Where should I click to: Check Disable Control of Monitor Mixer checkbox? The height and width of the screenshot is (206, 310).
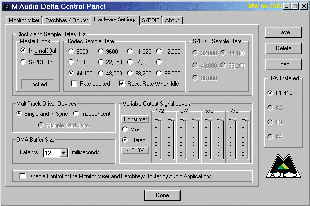pos(22,176)
